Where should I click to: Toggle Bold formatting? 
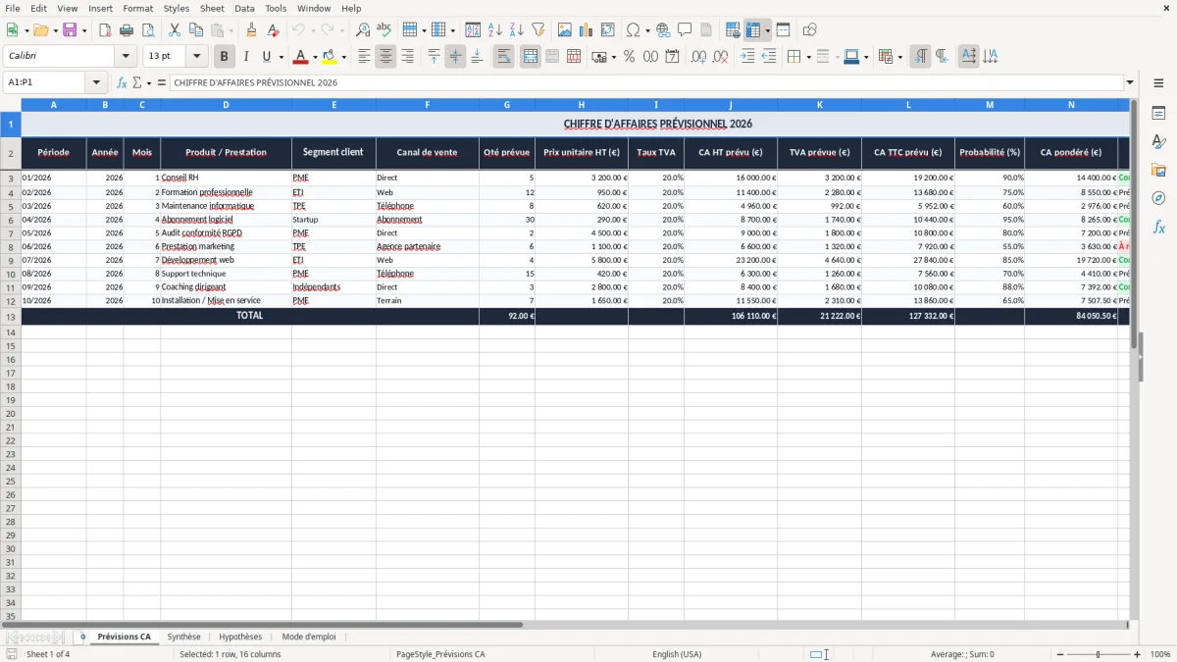pos(225,57)
